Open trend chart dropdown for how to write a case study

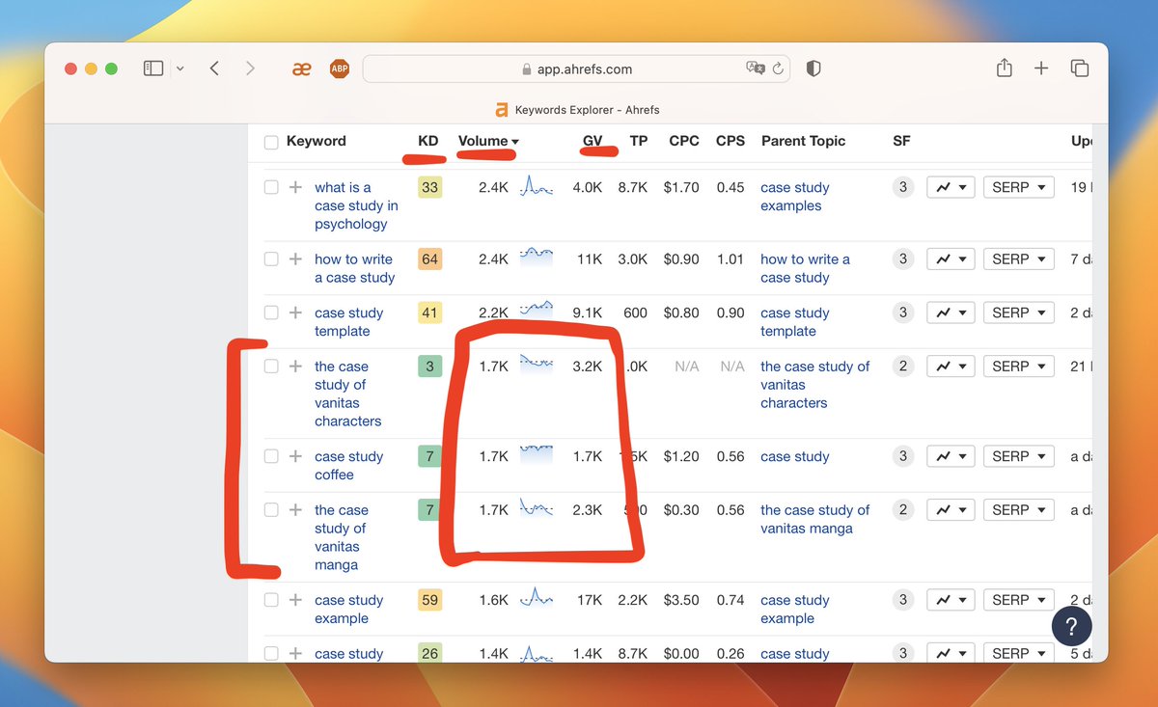coord(951,258)
